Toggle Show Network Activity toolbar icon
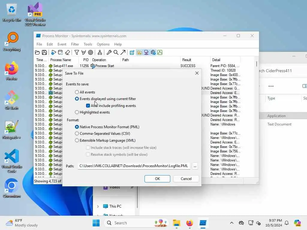The width and height of the screenshot is (307, 230). [x=146, y=52]
